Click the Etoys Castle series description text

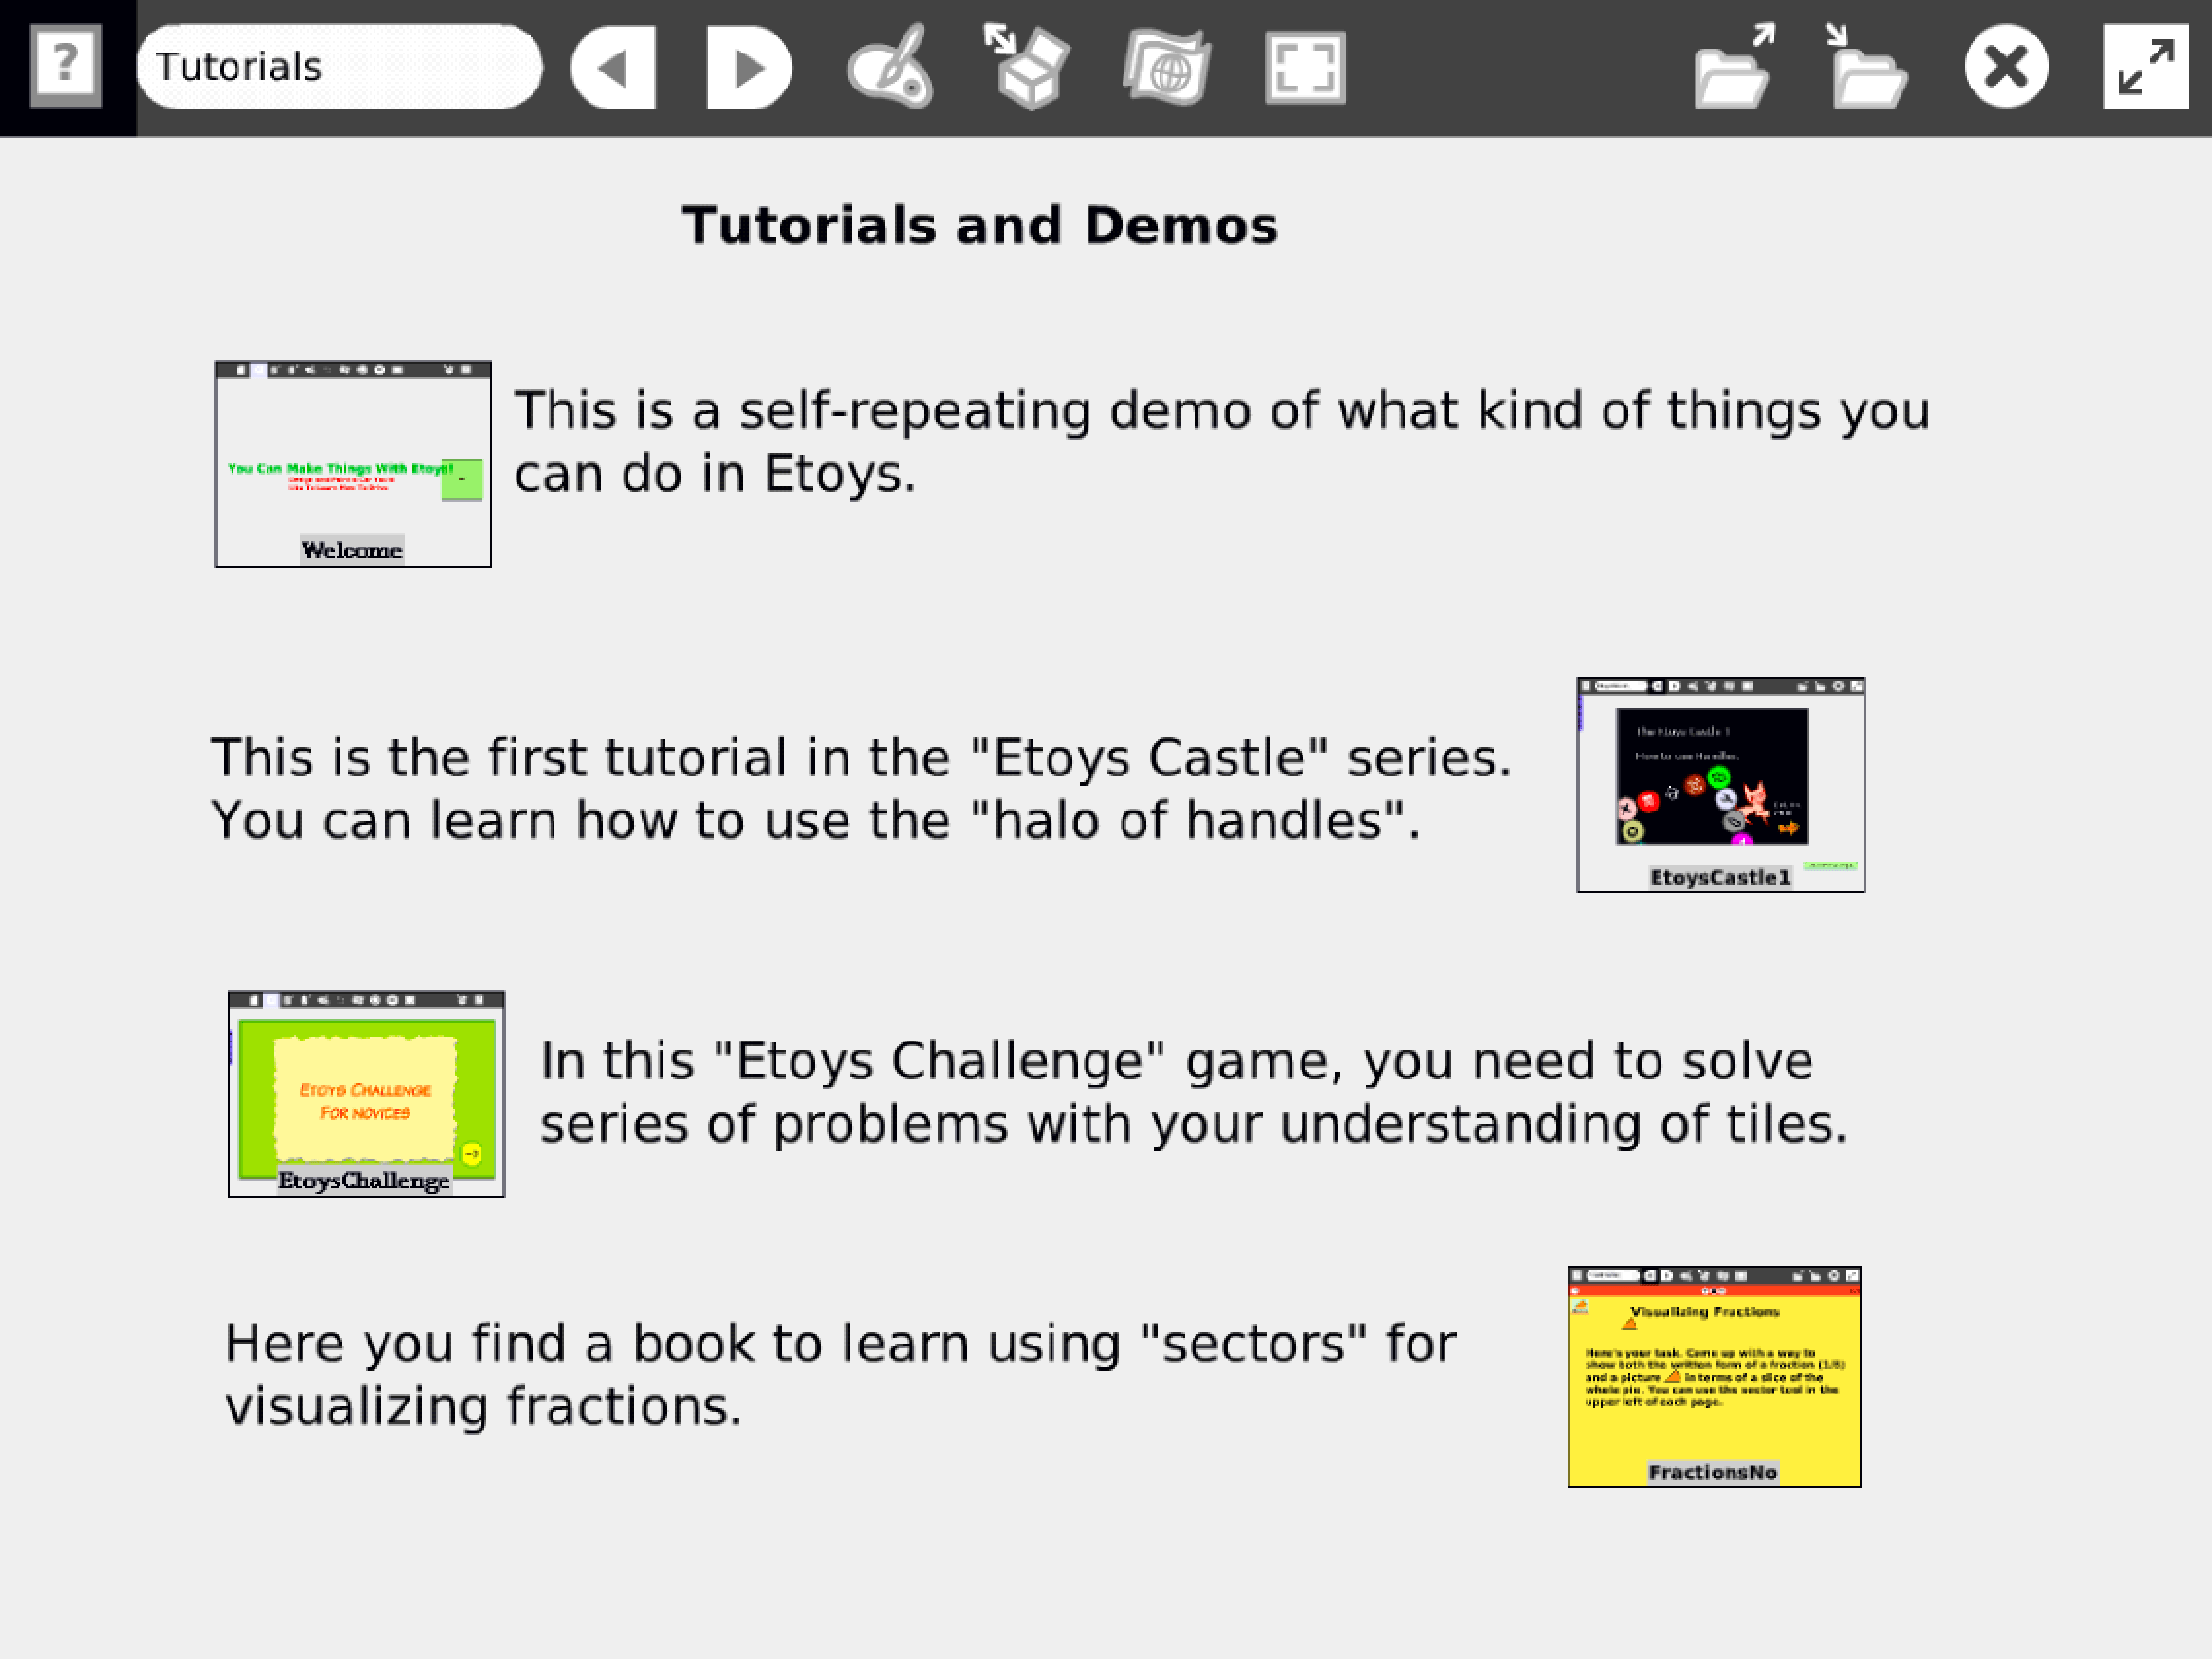tap(860, 788)
